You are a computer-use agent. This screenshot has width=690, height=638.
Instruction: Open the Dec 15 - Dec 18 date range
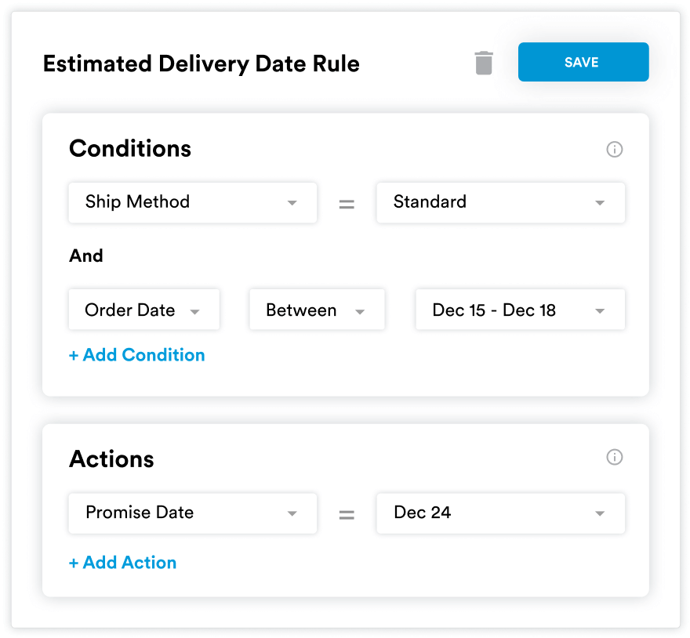520,310
